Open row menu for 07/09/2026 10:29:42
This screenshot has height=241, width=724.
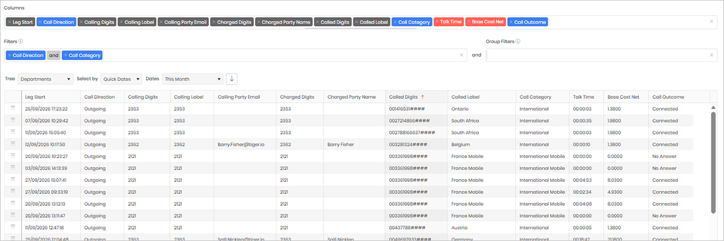click(x=12, y=120)
